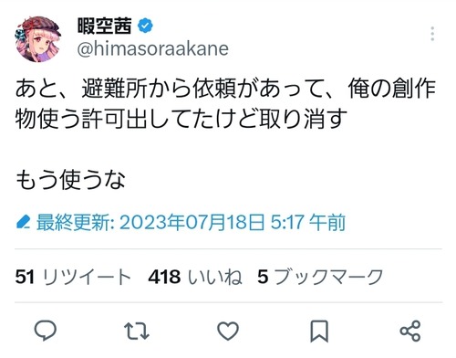
Task: Select the いいね label text
Action: pyautogui.click(x=215, y=277)
